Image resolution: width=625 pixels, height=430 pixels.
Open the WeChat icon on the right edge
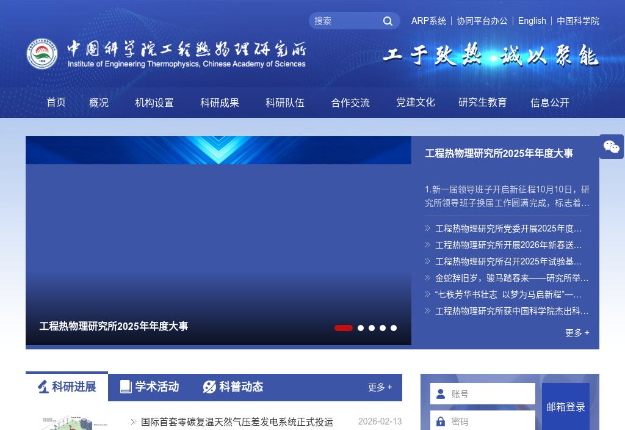[612, 147]
